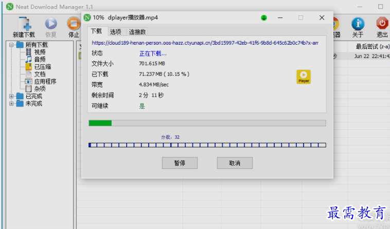This screenshot has width=390, height=229.
Task: Click the green download indicator in the dialog title
Action: pos(264,18)
